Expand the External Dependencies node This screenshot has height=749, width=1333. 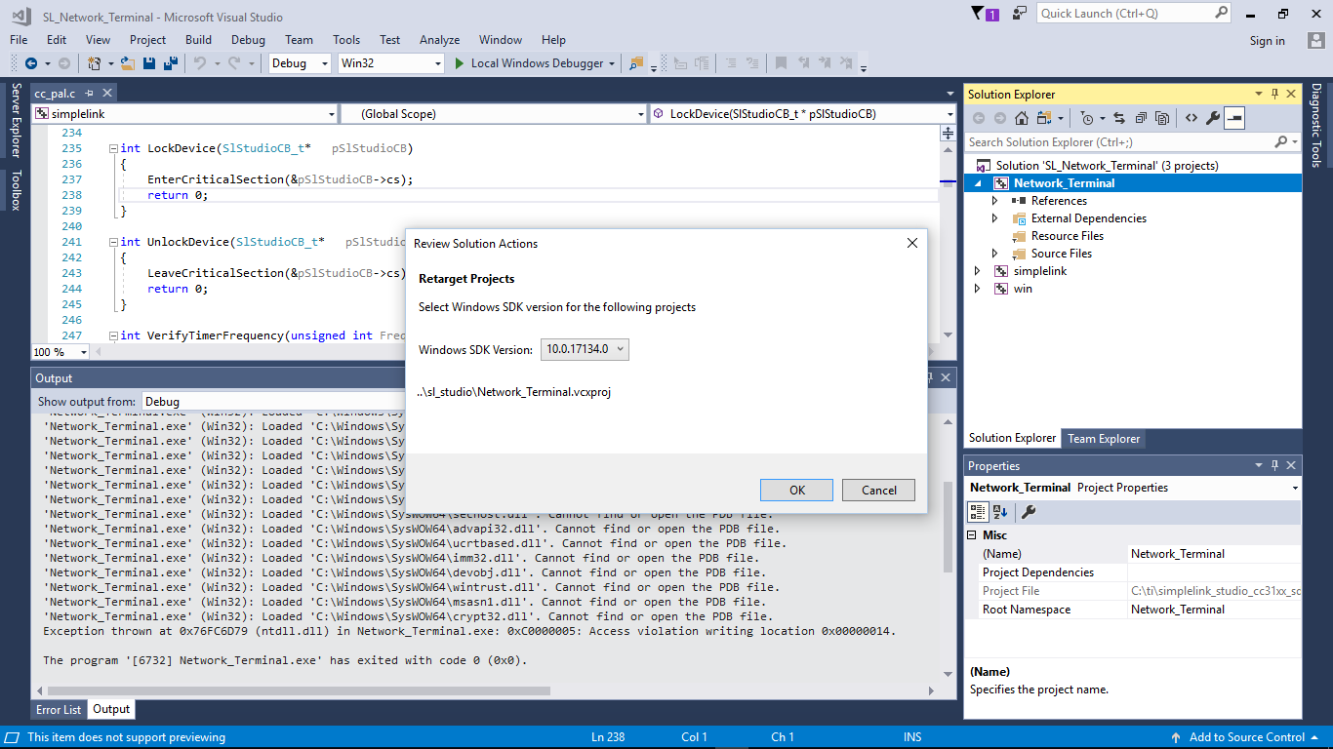pos(995,218)
